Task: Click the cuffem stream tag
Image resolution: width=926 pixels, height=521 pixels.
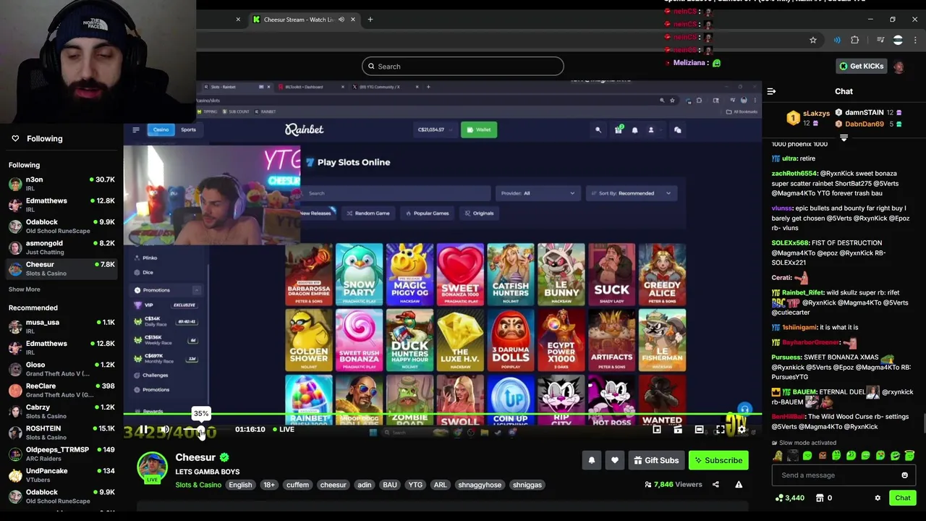Action: tap(297, 485)
